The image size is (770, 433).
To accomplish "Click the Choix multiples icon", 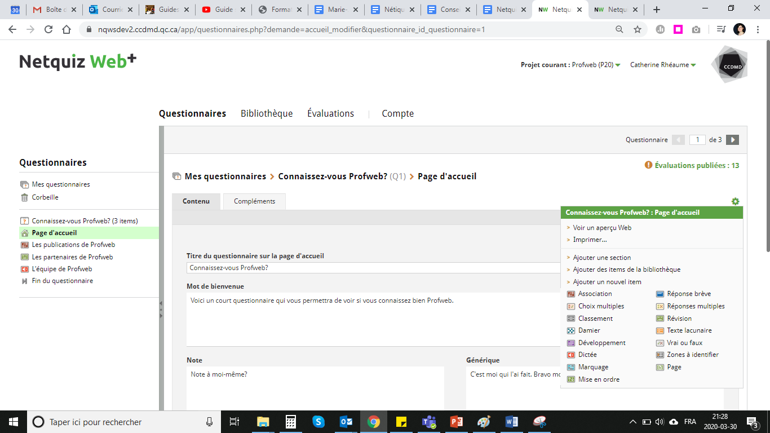I will (570, 306).
